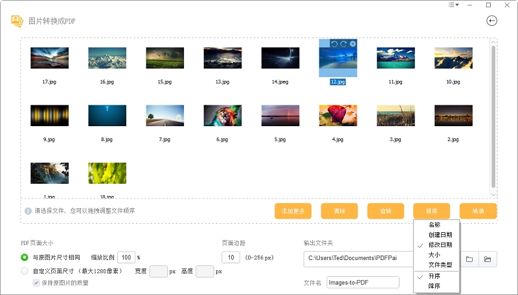Rotate 12.jpg counterclockwise using thumbnail icon
Image resolution: width=518 pixels, height=295 pixels.
coord(334,44)
